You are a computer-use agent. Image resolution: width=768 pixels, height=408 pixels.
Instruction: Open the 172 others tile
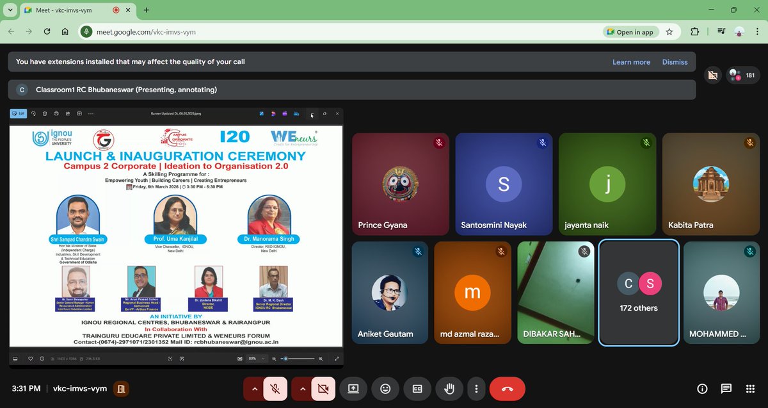coord(639,293)
